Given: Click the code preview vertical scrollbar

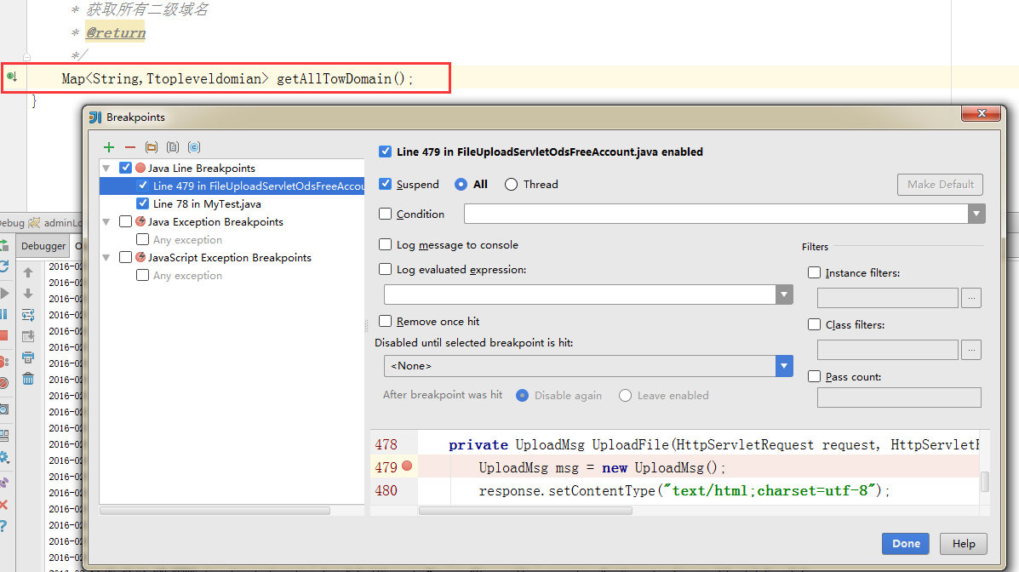Looking at the screenshot, I should (985, 482).
